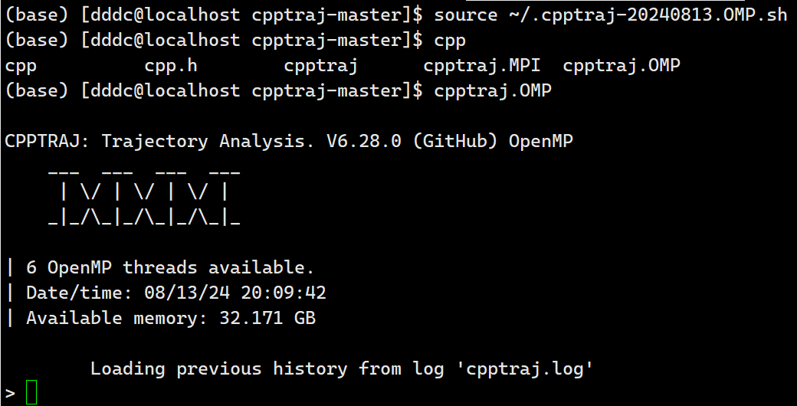Click the 'source ~/.cpptraj-20240813.OMP.sh' command

(x=611, y=15)
